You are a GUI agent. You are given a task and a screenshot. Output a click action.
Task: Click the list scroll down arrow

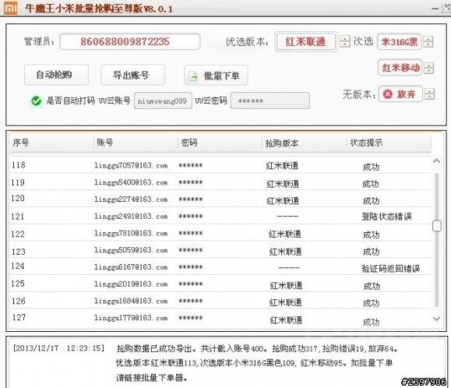coord(436,319)
